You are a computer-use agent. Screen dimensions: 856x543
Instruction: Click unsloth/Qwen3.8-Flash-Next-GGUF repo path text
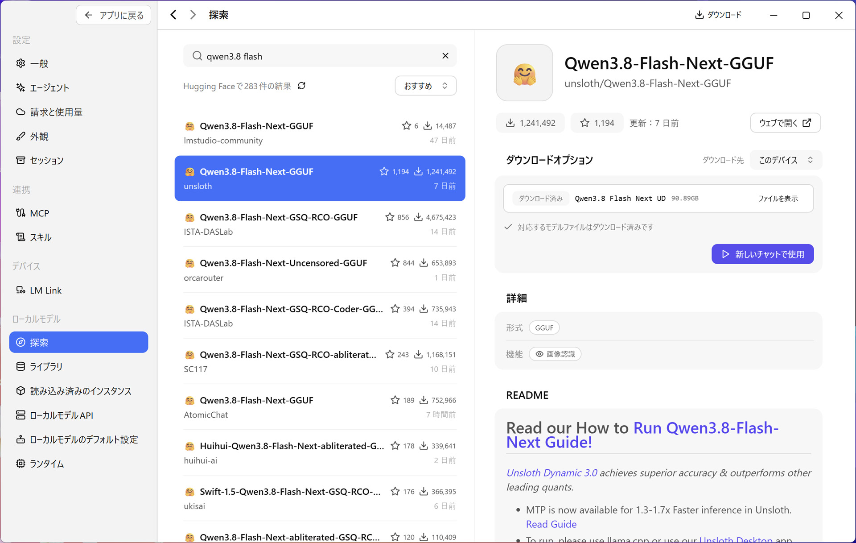click(647, 83)
